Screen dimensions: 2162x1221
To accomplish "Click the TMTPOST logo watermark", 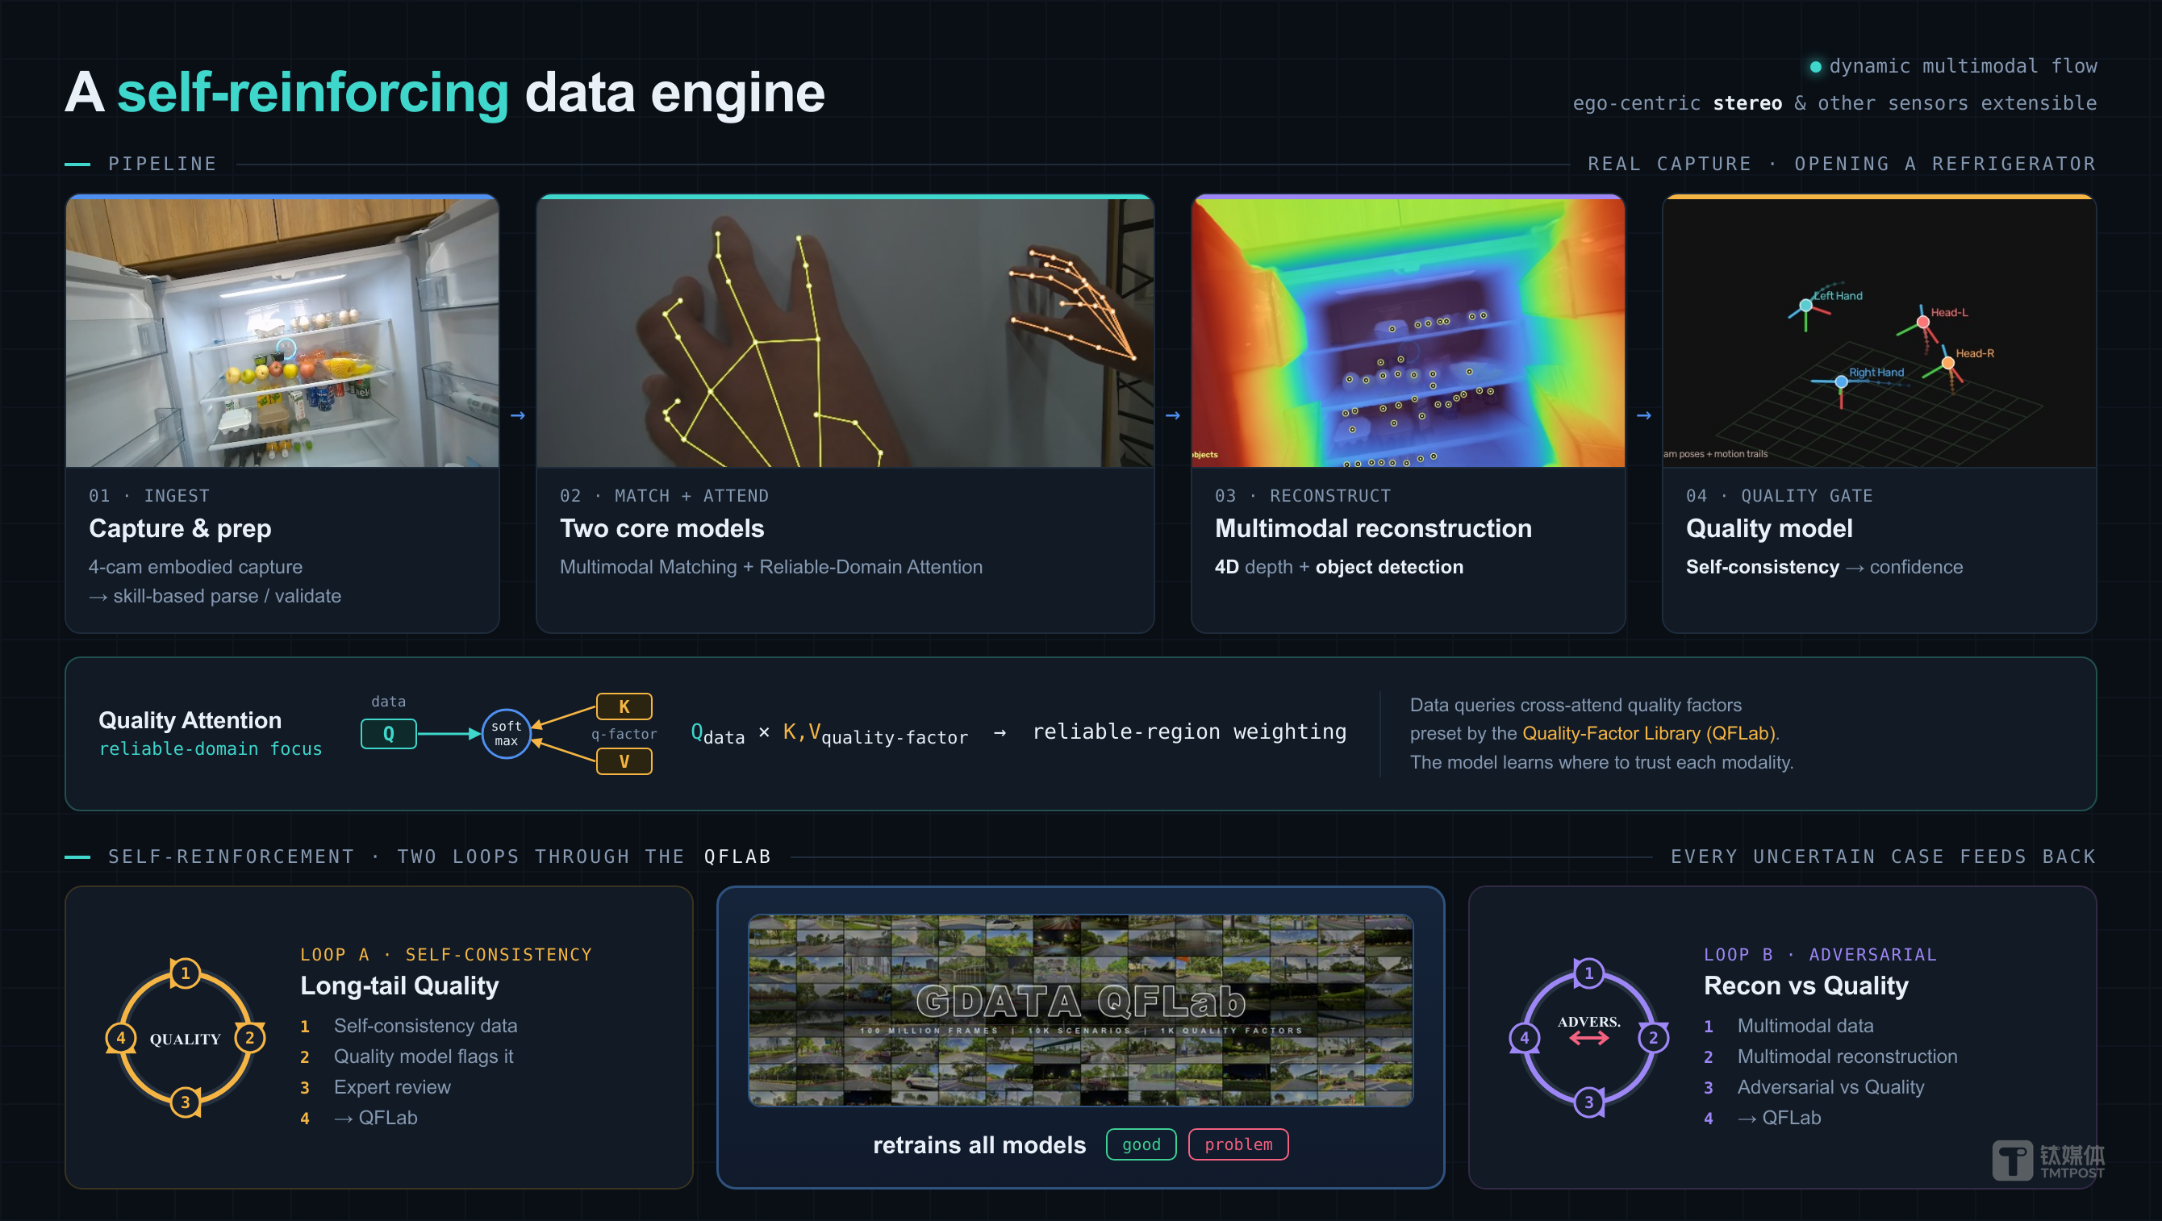I will click(2048, 1161).
